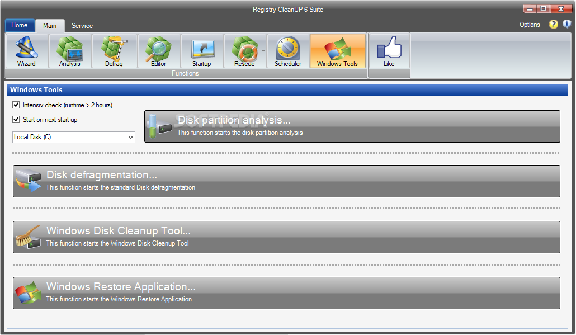
Task: Launch Windows Restore Application
Action: click(x=286, y=292)
